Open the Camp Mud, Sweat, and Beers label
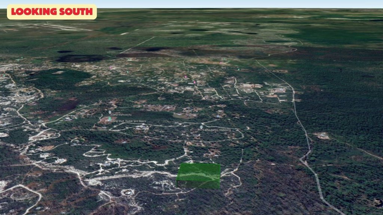 pyautogui.click(x=128, y=122)
